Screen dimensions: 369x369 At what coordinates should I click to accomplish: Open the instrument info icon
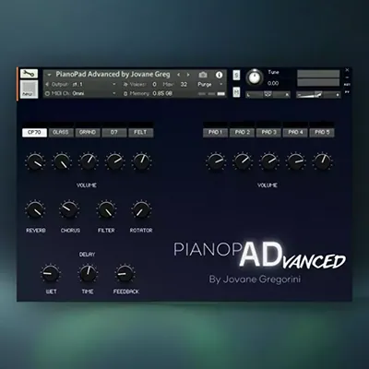point(219,75)
